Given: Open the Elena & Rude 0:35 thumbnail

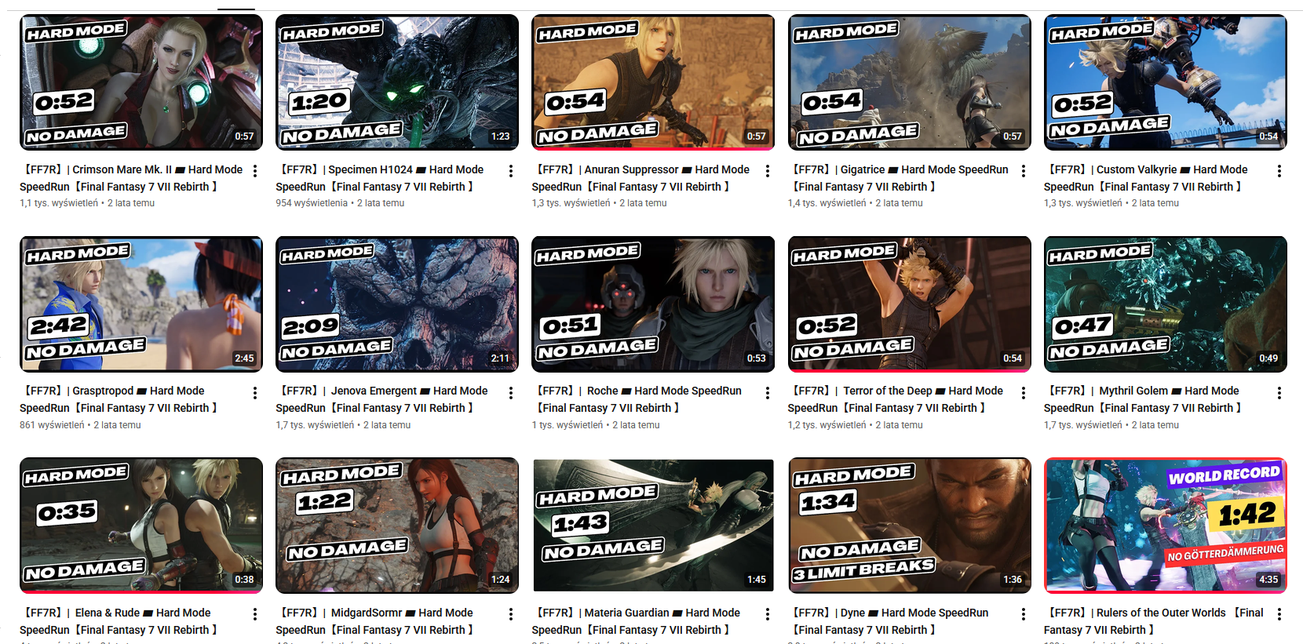Looking at the screenshot, I should [141, 526].
